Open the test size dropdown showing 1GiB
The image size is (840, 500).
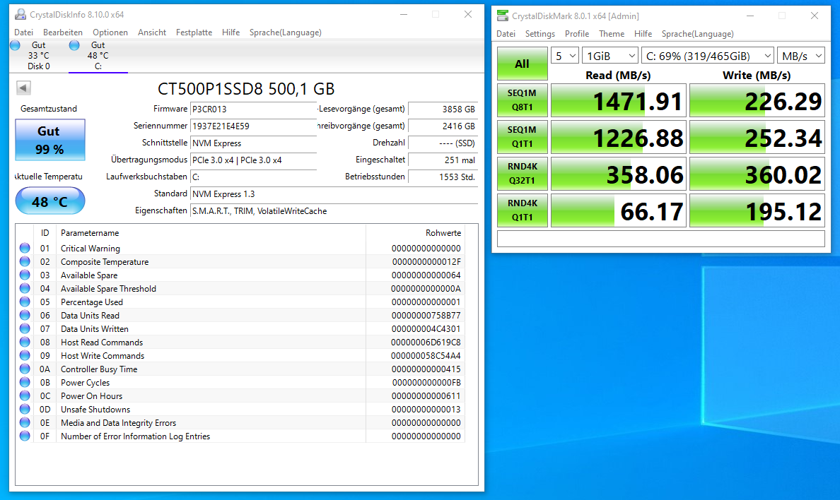coord(610,56)
